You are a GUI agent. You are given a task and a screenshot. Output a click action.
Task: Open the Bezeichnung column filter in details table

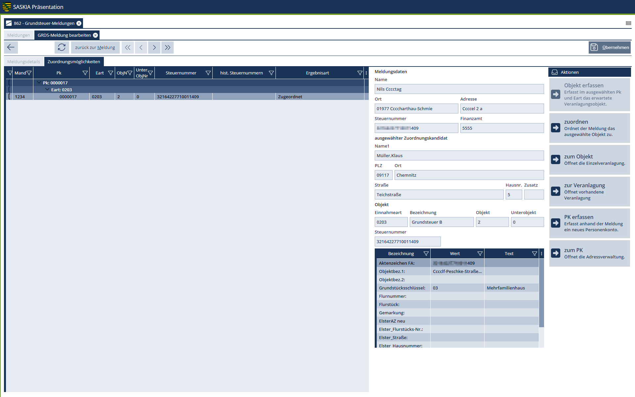pos(426,253)
